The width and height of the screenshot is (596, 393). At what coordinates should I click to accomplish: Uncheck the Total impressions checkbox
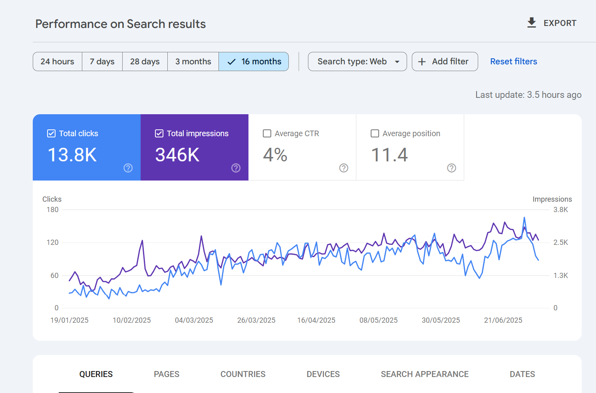click(x=159, y=133)
